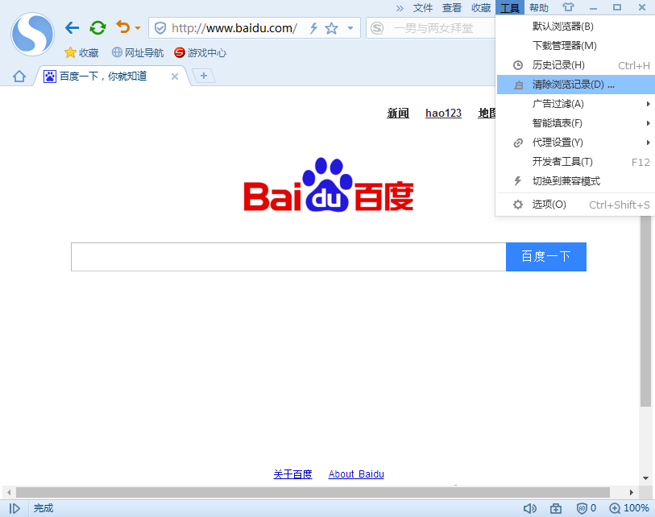Open 开发者工具(T) from menu
655x517 pixels.
pos(575,162)
